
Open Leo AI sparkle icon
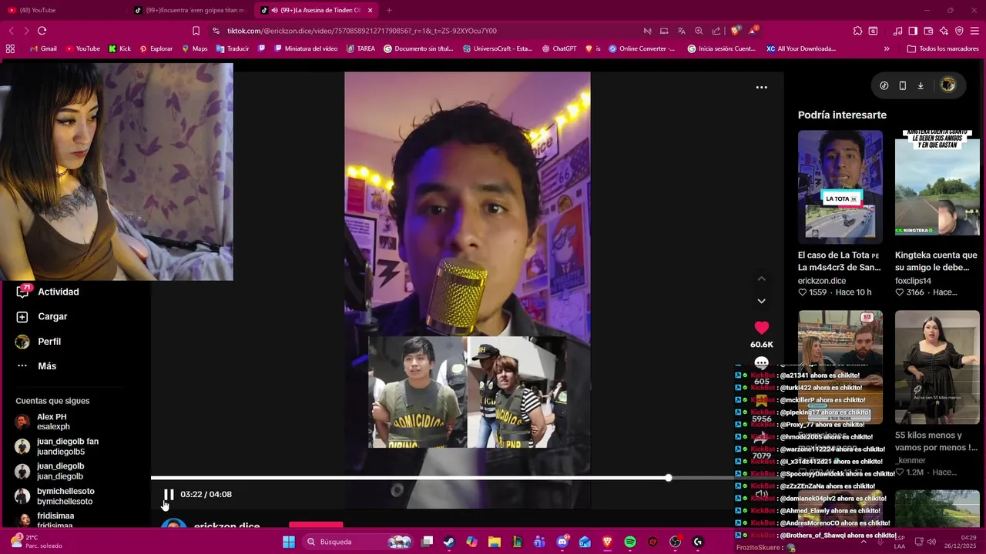[944, 31]
